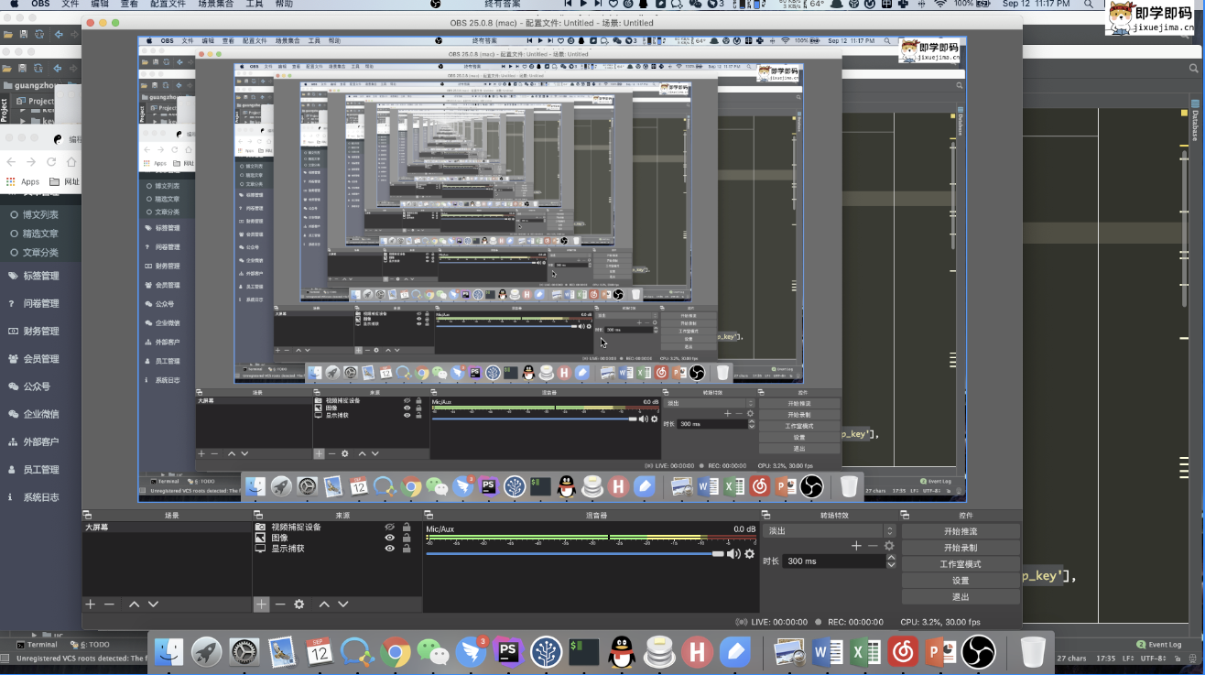Open source properties gear icon

click(299, 604)
